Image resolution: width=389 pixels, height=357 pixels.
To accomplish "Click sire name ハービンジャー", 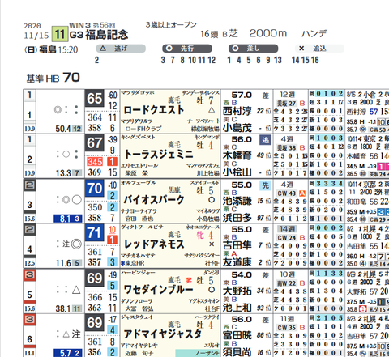I will [138, 273].
